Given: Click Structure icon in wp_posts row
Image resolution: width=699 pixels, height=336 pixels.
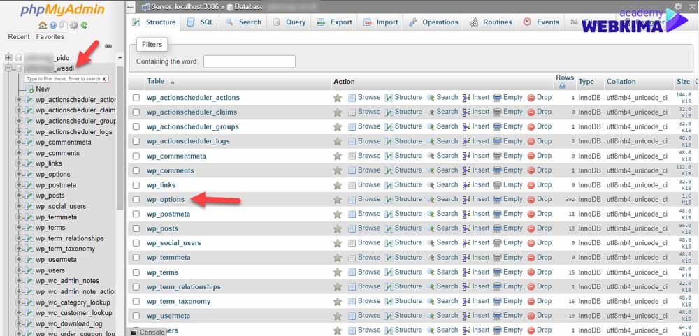Looking at the screenshot, I should (389, 228).
